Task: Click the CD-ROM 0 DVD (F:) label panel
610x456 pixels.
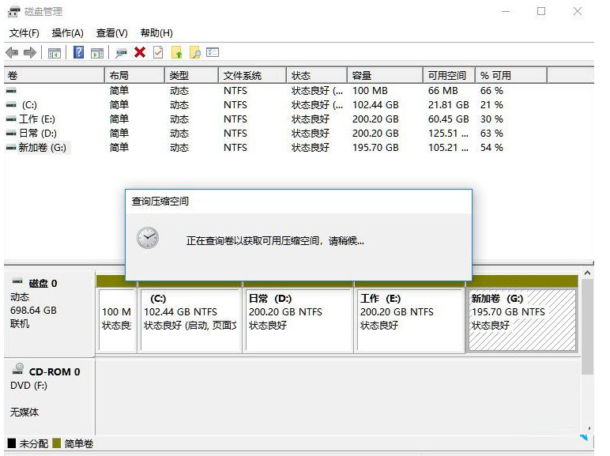Action: [x=49, y=397]
